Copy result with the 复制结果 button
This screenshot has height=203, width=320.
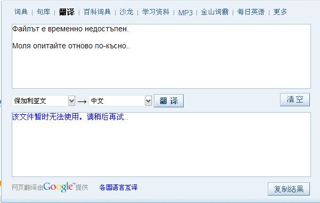pos(289,189)
